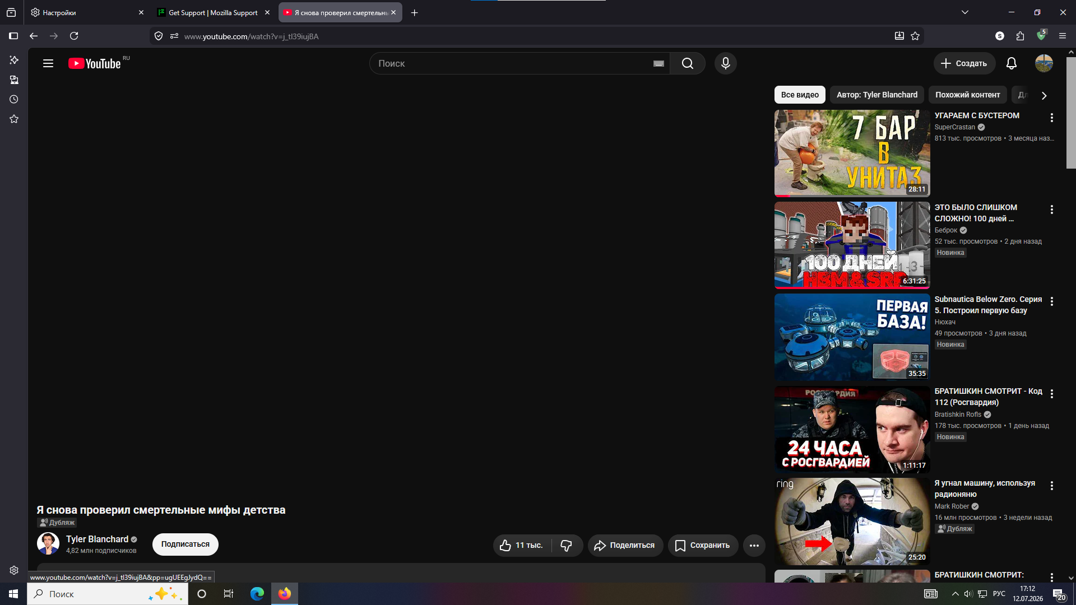Viewport: 1076px width, 605px height.
Task: Open the Windows Start menu
Action: tap(13, 594)
